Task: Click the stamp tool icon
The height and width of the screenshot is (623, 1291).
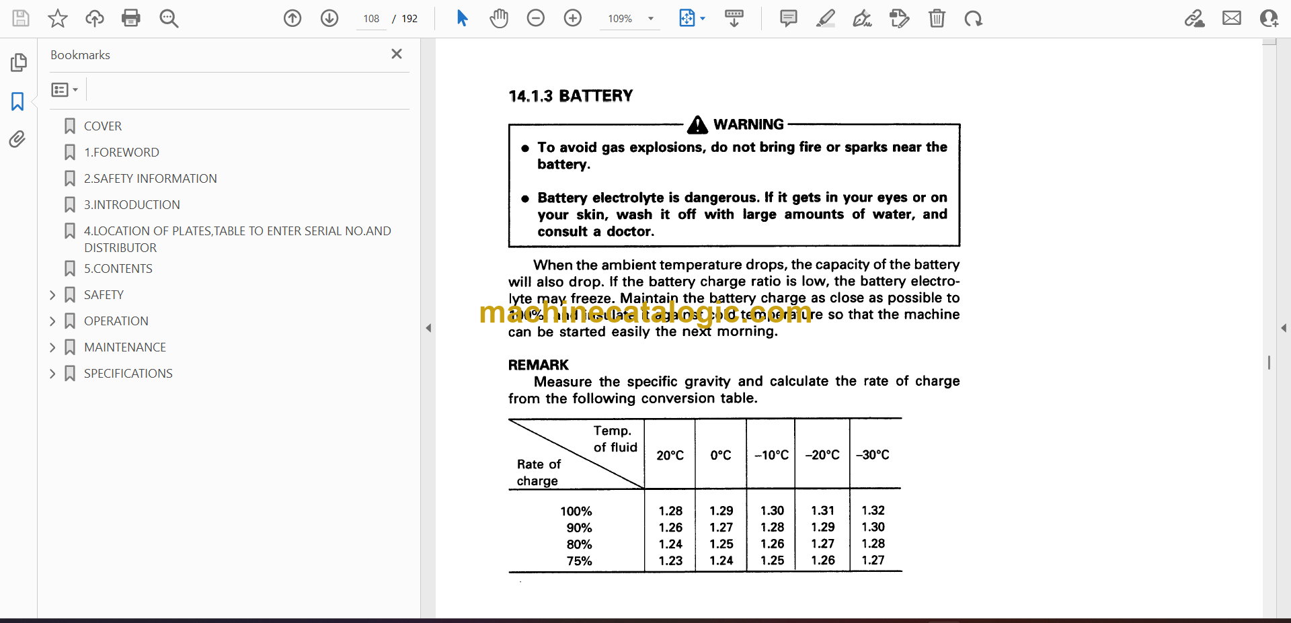Action: pos(899,18)
